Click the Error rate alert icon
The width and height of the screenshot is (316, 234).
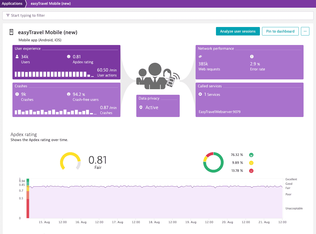(x=252, y=57)
